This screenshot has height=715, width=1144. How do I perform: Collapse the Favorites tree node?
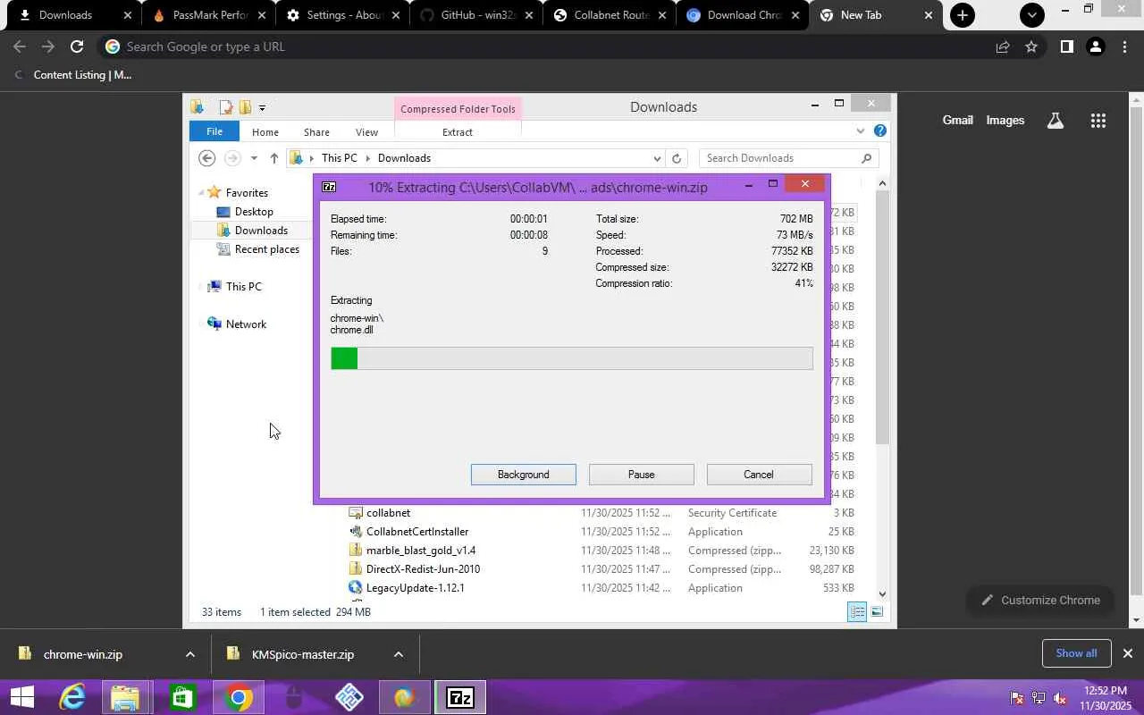[201, 192]
